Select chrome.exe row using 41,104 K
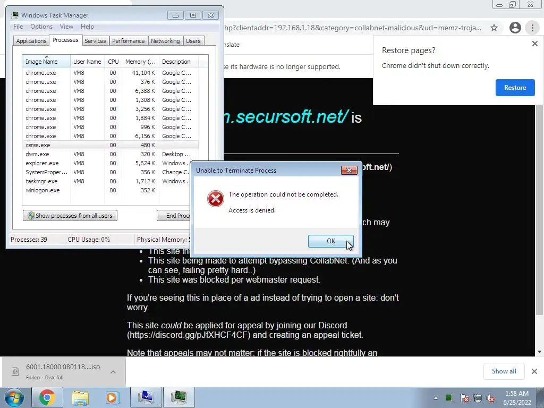Image resolution: width=544 pixels, height=408 pixels. click(110, 73)
